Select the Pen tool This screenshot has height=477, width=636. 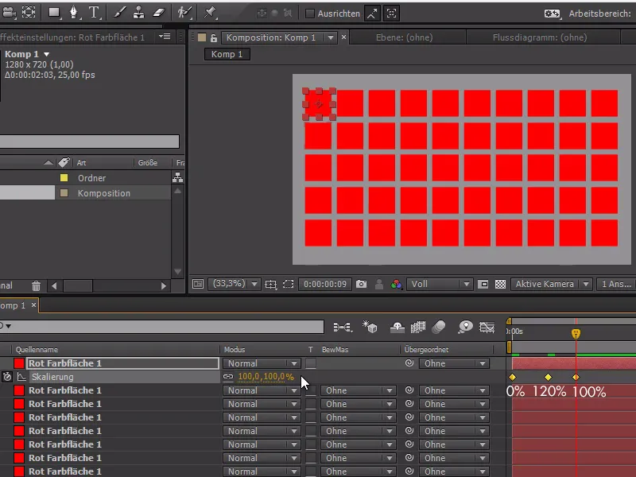pyautogui.click(x=74, y=13)
